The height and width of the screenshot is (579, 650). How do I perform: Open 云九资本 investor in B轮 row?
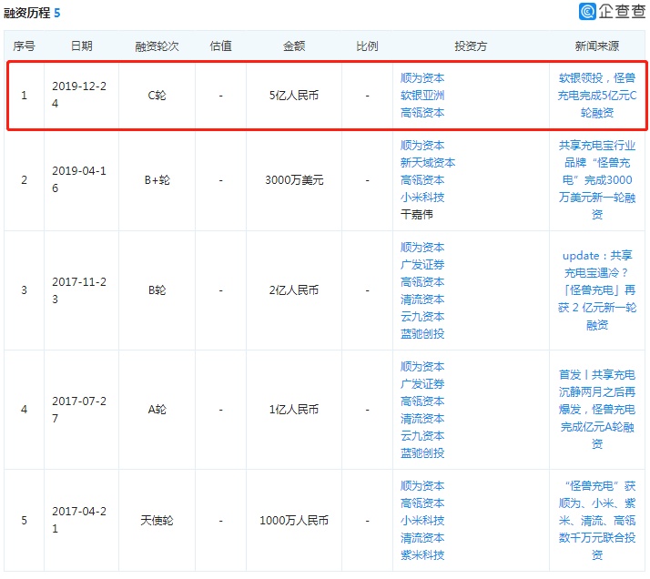point(422,317)
